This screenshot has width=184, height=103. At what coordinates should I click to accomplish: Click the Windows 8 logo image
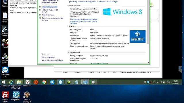(x=122, y=12)
